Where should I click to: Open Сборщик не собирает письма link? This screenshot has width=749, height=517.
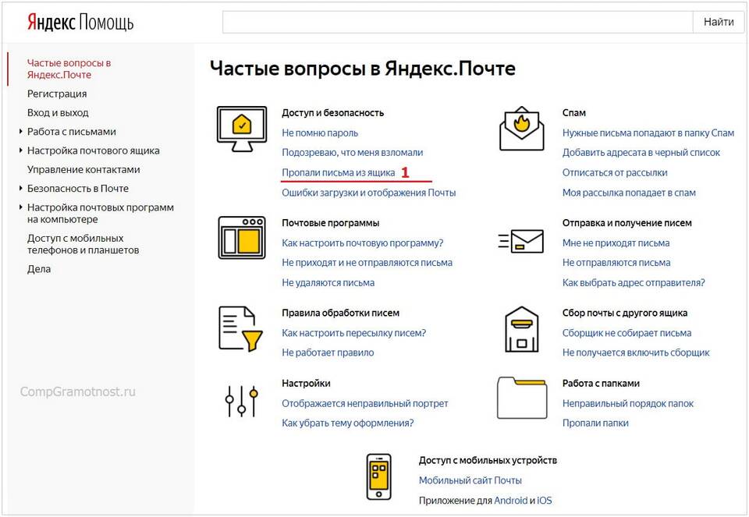[627, 333]
